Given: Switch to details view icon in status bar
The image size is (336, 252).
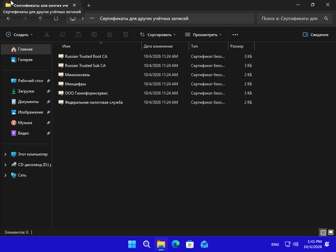Looking at the screenshot, I should [x=323, y=232].
